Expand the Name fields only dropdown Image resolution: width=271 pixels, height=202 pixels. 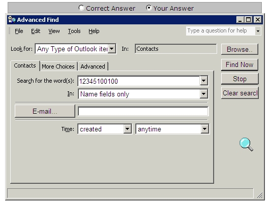click(x=204, y=94)
